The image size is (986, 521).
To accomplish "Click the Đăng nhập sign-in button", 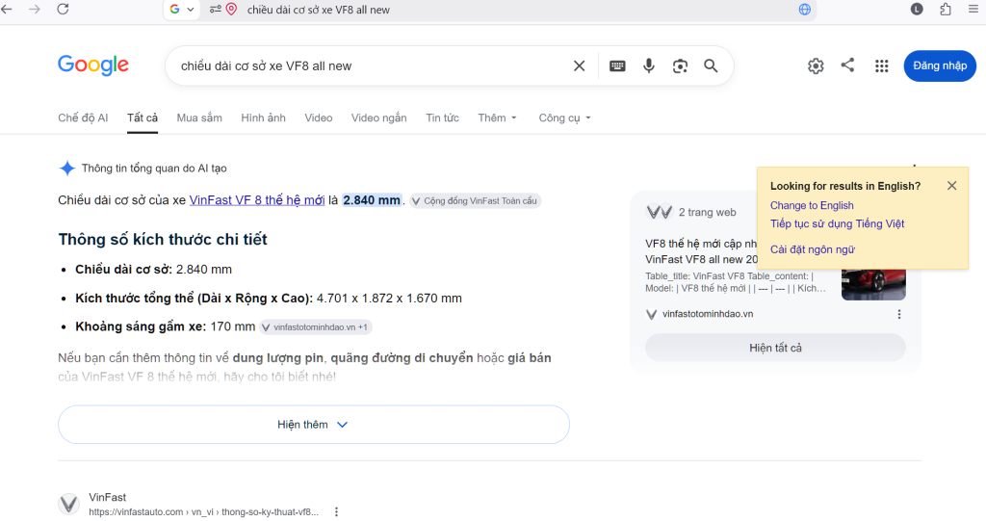I will (940, 65).
